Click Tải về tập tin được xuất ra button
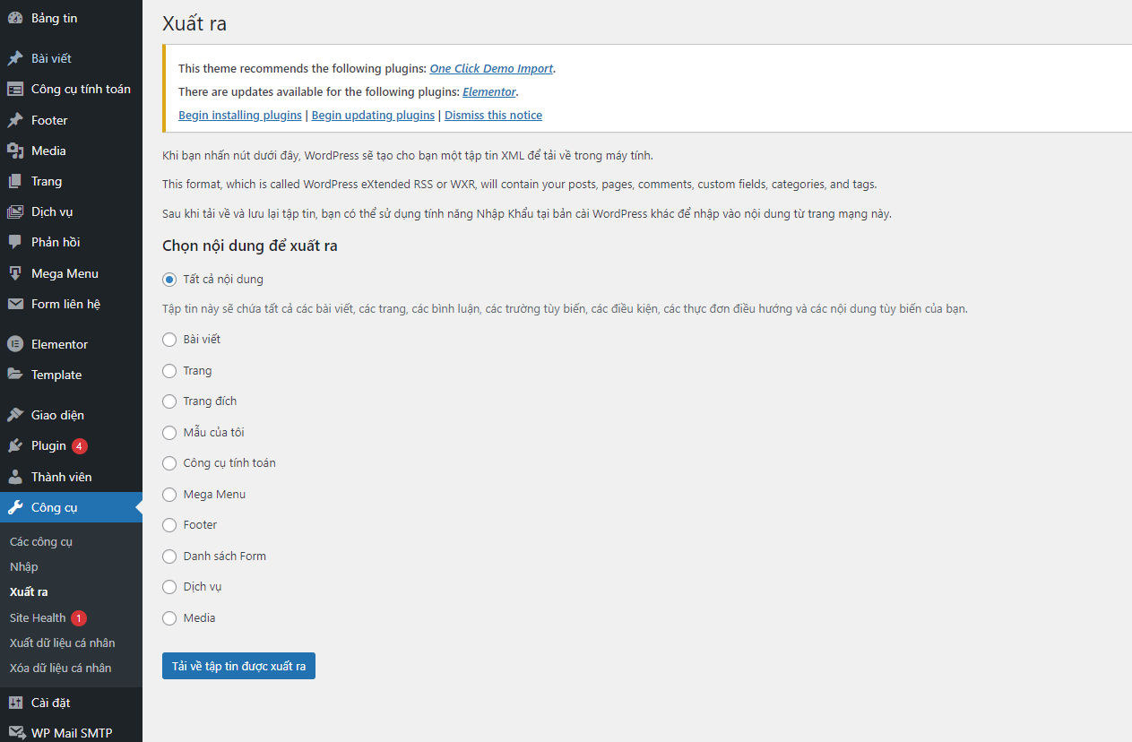1132x742 pixels. (x=238, y=666)
